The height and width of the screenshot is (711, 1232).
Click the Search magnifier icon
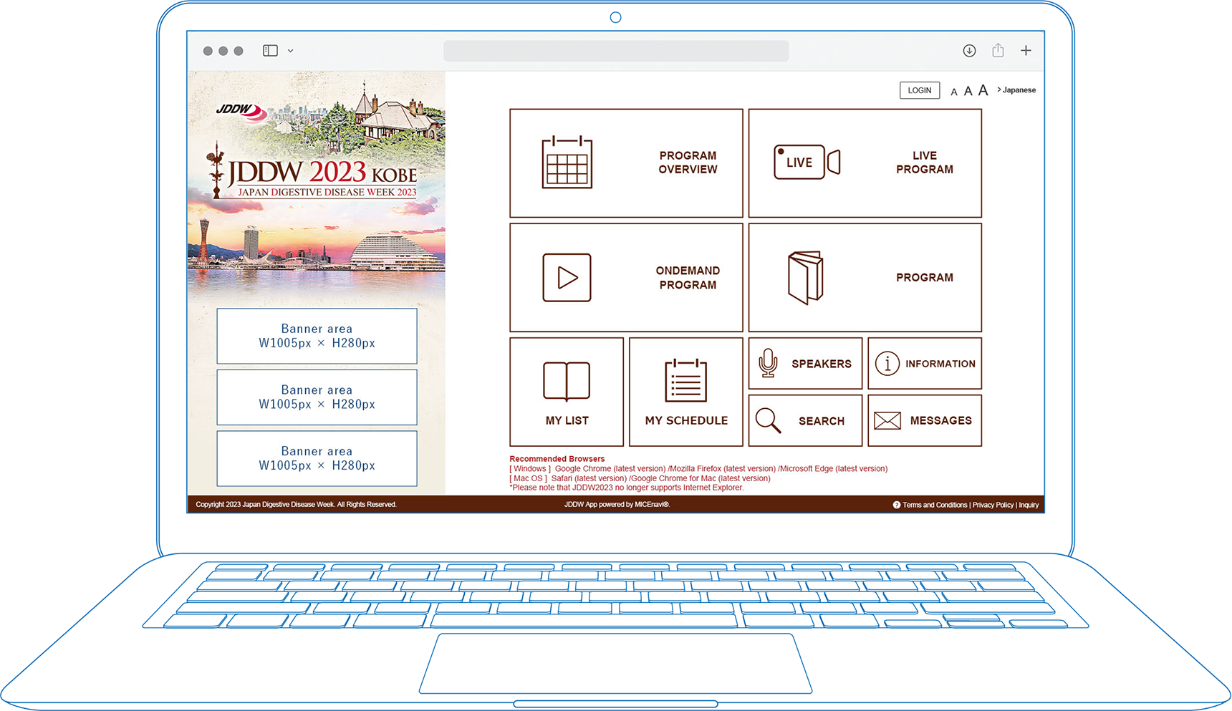pyautogui.click(x=768, y=421)
